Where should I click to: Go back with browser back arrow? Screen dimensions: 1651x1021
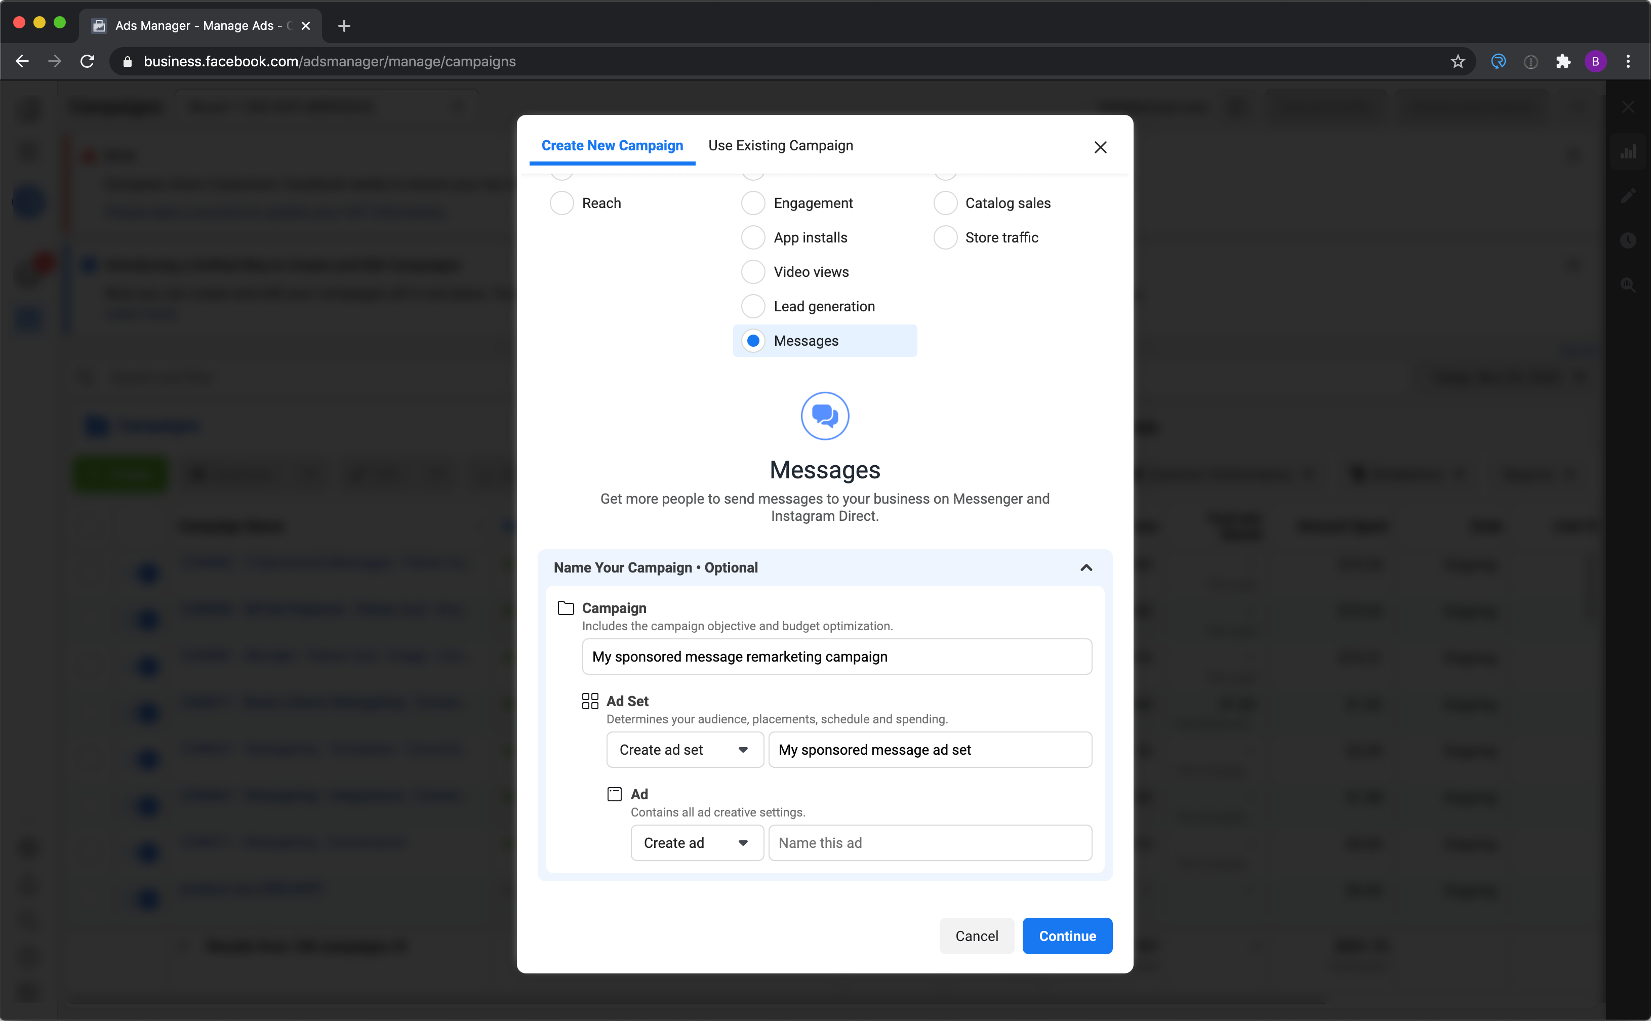click(22, 61)
